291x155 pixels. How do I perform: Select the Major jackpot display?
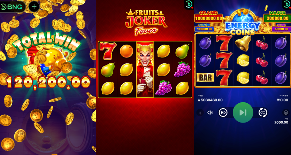(x=277, y=16)
